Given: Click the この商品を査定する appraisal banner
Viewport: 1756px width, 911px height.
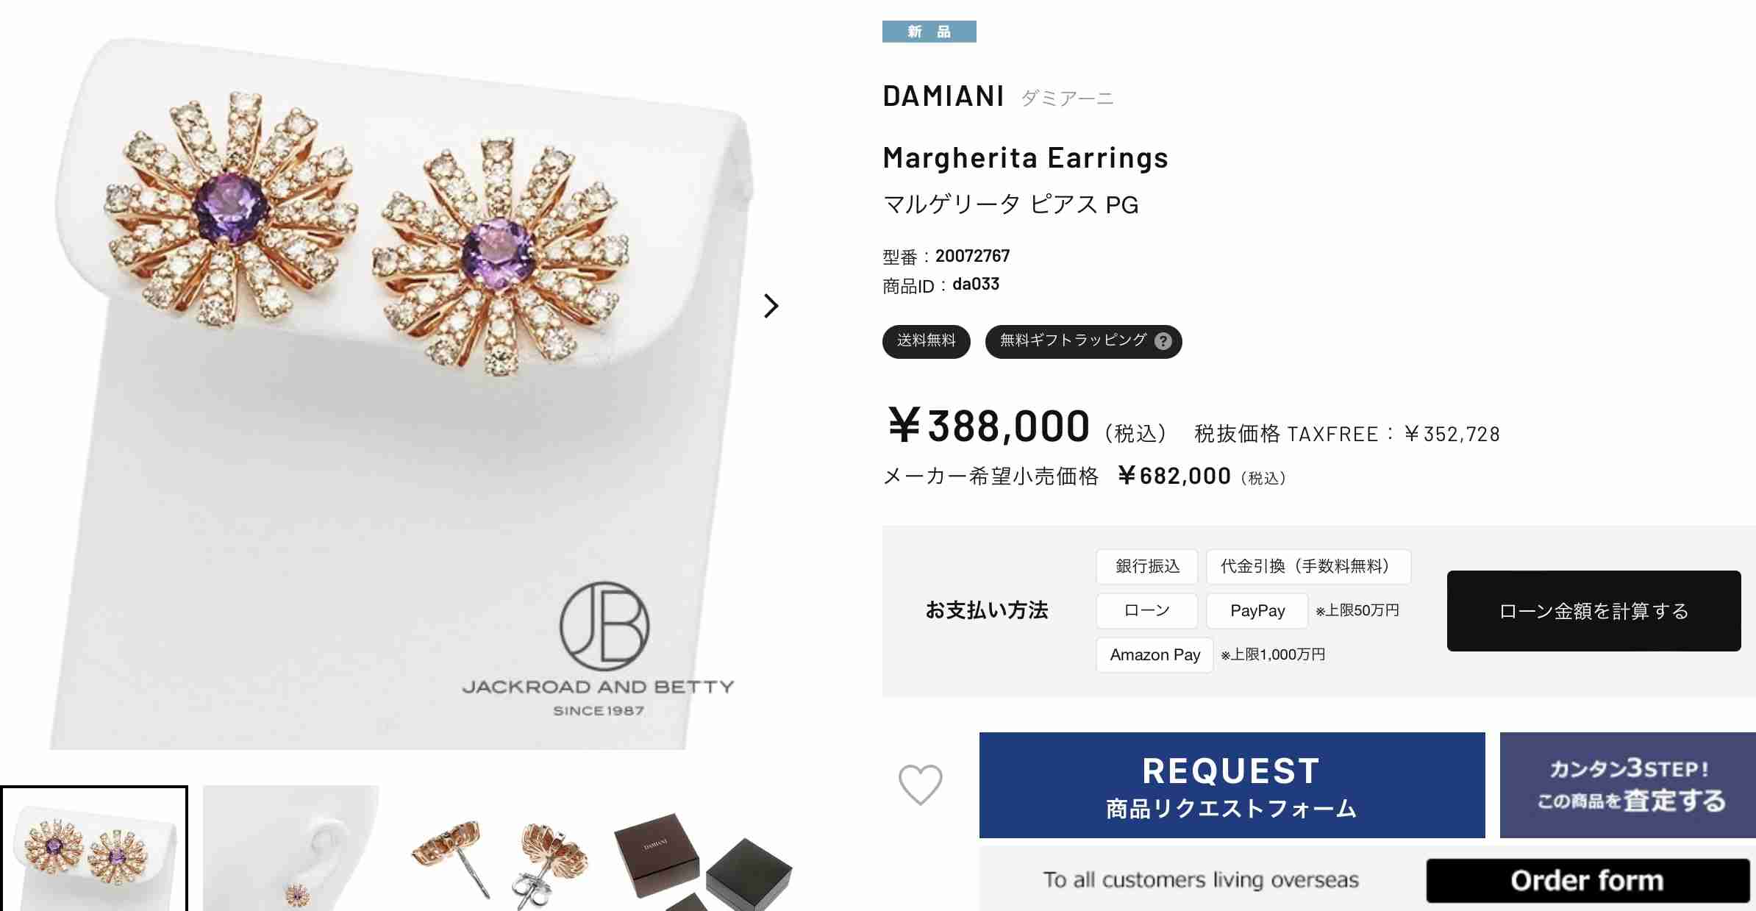Looking at the screenshot, I should point(1628,785).
